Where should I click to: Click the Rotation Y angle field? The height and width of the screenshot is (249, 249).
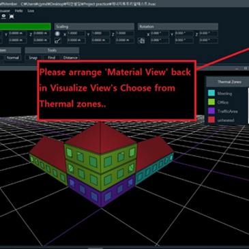(184, 33)
